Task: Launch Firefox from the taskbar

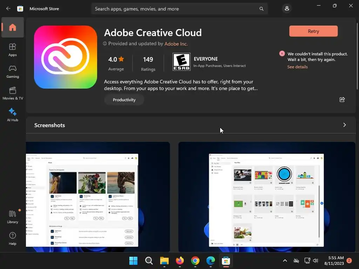Action: [x=180, y=261]
